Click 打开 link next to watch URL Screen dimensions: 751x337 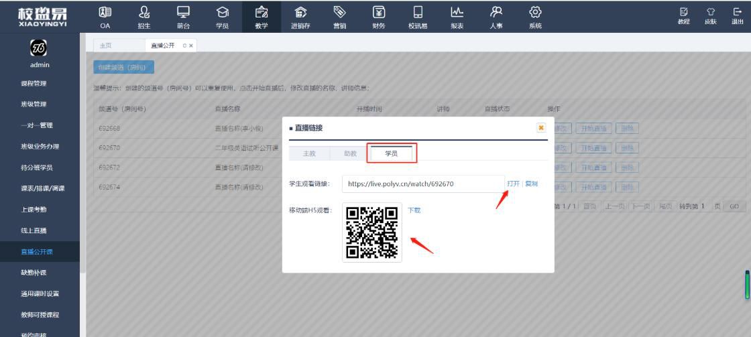coord(514,184)
